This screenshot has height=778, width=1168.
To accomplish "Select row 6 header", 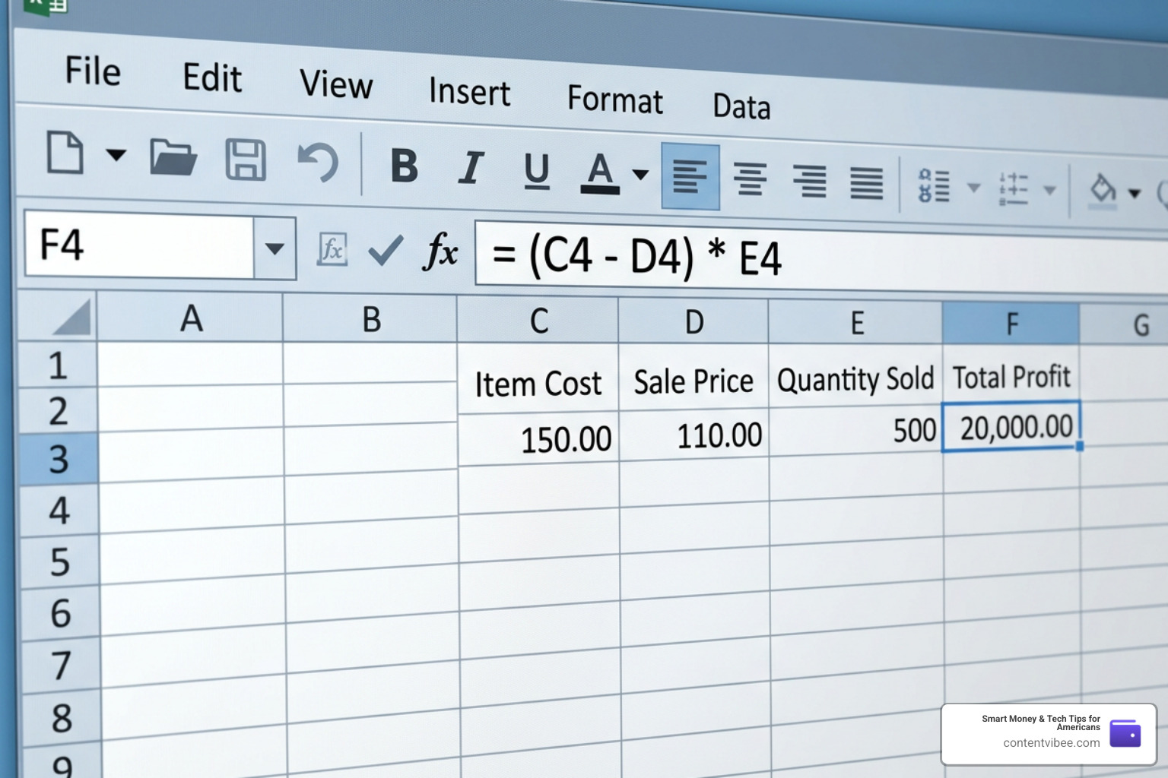I will (61, 613).
